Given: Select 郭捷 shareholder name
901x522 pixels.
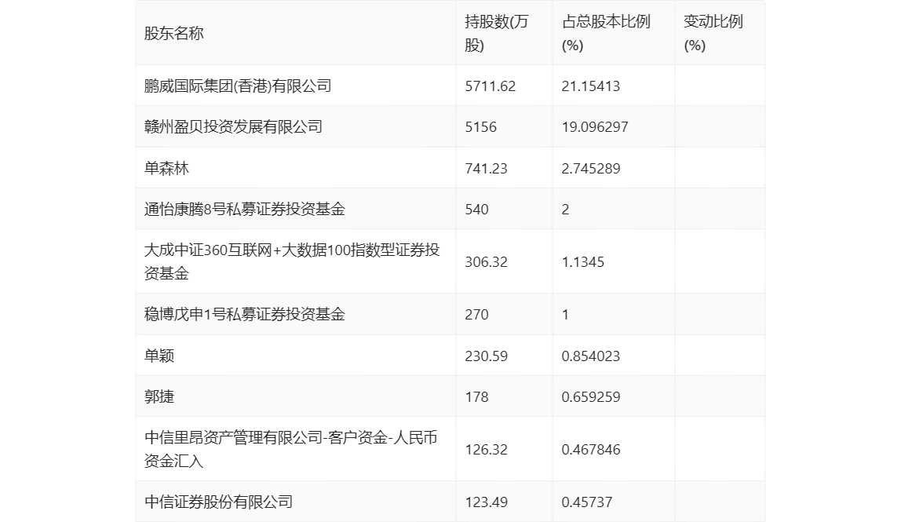Looking at the screenshot, I should pyautogui.click(x=159, y=396).
